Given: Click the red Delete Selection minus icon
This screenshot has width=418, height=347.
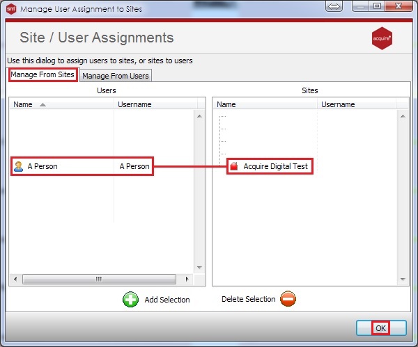Looking at the screenshot, I should coord(288,299).
